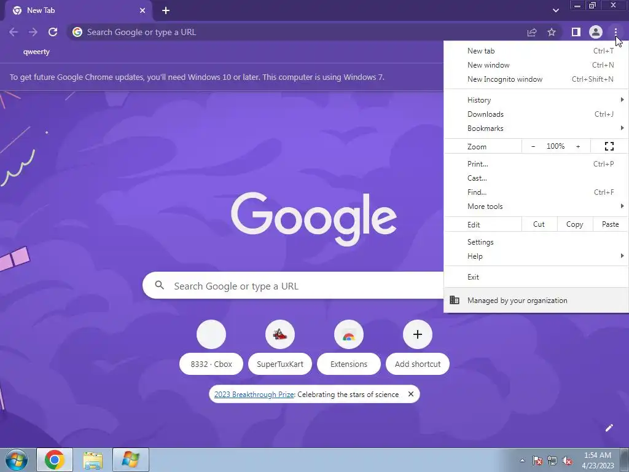The height and width of the screenshot is (472, 629).
Task: Close the New Tab tab
Action: (x=143, y=11)
